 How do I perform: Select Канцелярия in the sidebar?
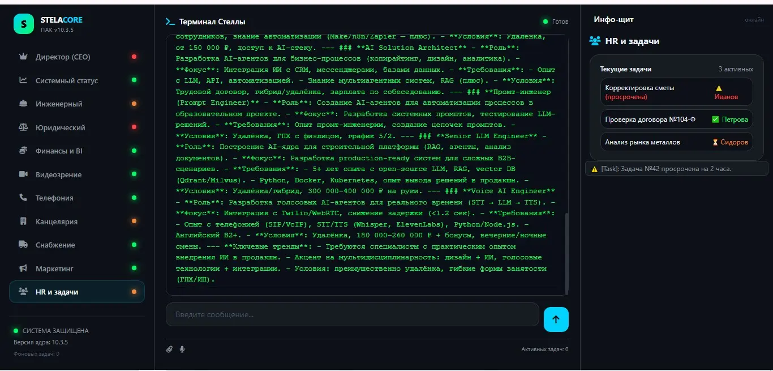click(77, 221)
